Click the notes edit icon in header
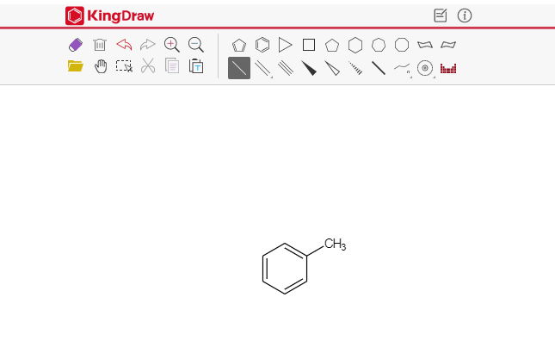 pyautogui.click(x=441, y=15)
